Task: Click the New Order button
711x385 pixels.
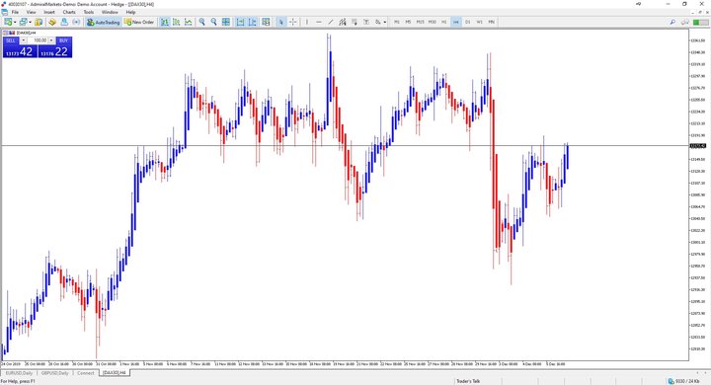Action: pos(139,22)
